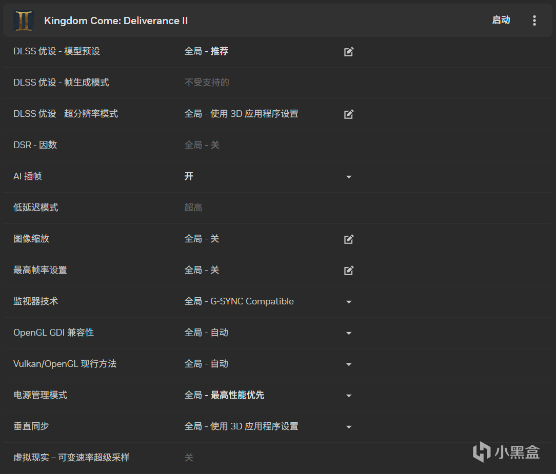Click the 全局 - 关 value for 图像缩放

[x=202, y=239]
